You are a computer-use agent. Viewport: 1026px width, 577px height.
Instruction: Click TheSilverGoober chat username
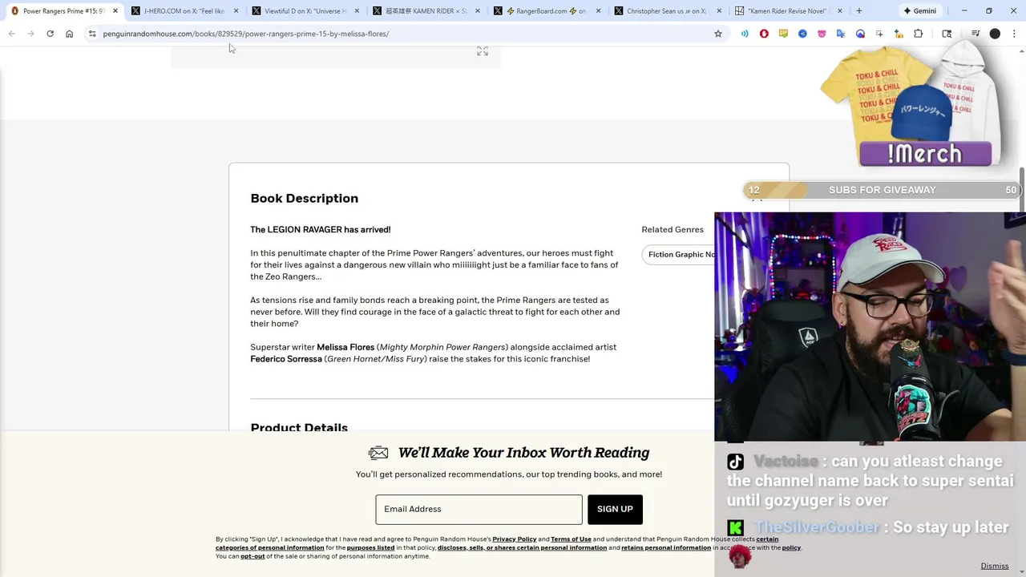coord(818,527)
